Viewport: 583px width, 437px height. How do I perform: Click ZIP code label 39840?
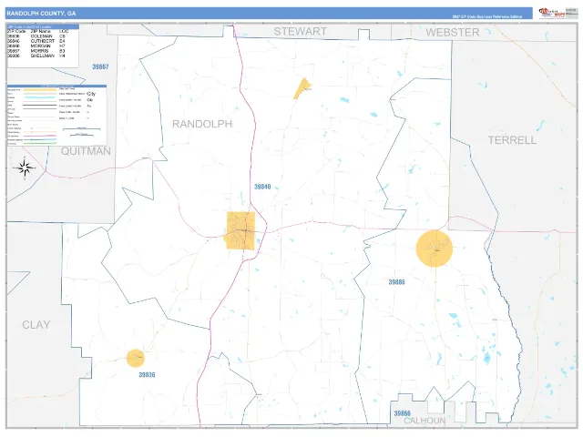(x=262, y=187)
